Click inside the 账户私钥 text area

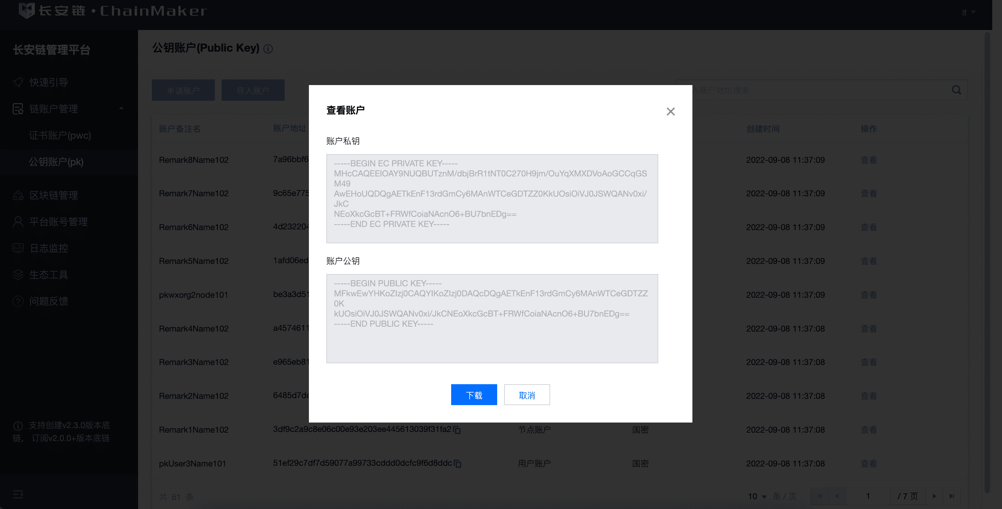coord(492,198)
